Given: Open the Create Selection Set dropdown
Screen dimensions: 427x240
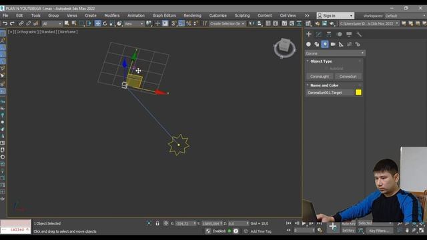Looking at the screenshot, I should pos(227,24).
